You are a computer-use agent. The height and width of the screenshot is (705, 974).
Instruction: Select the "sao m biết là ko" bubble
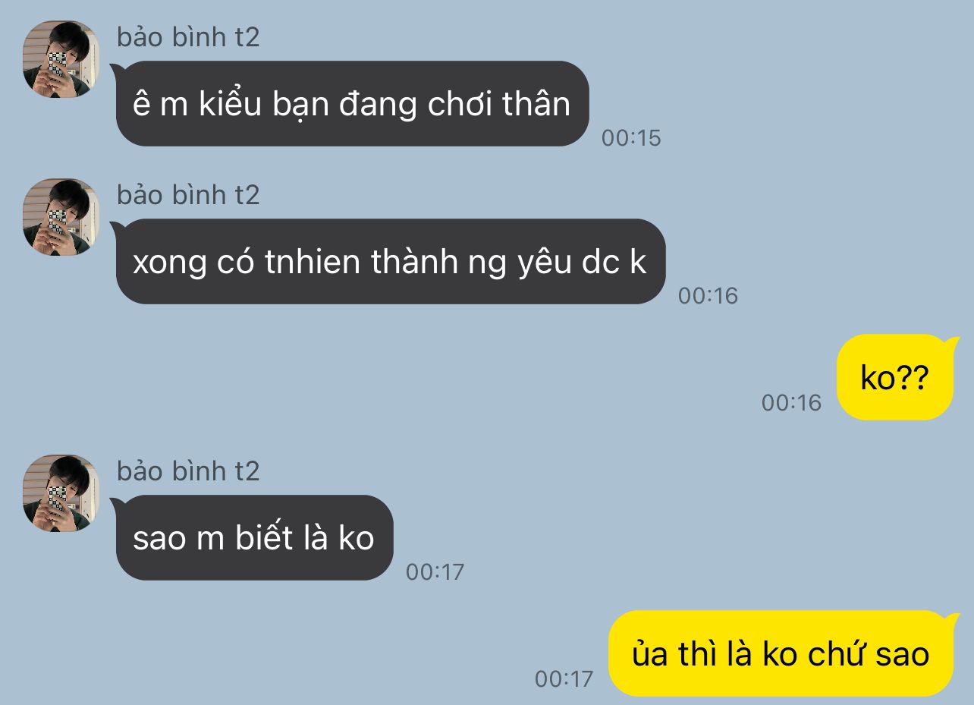255,537
